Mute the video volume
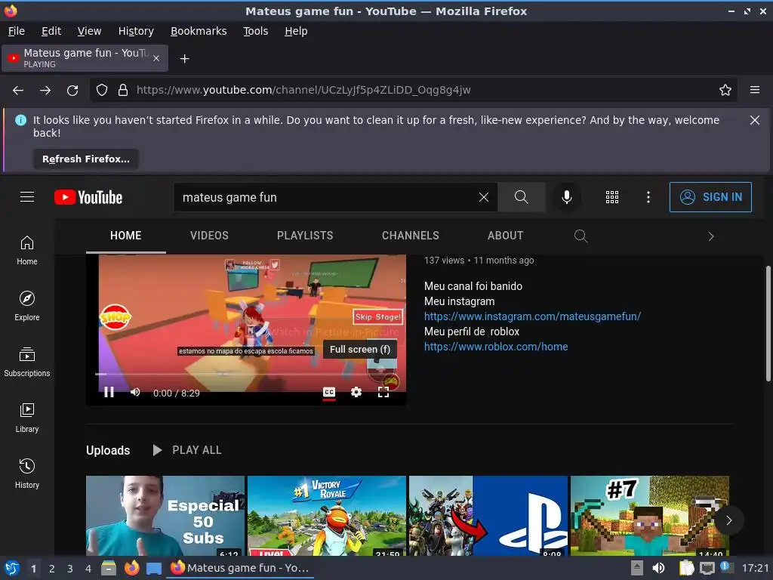 pos(135,392)
